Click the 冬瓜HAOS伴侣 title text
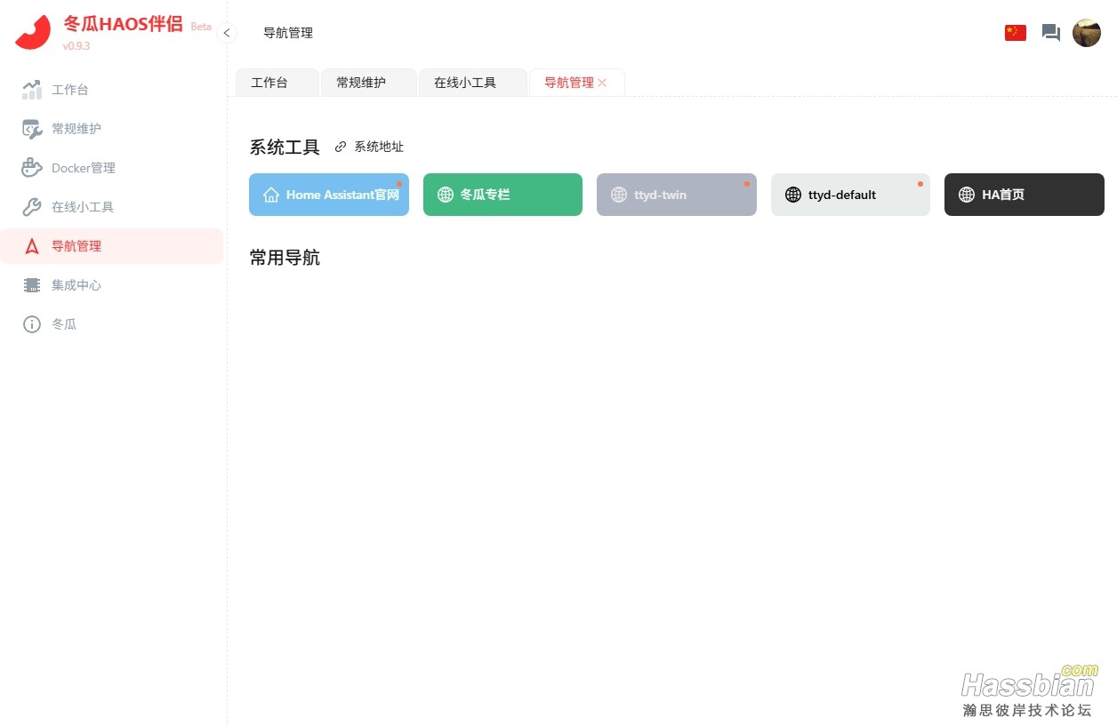 coord(123,24)
